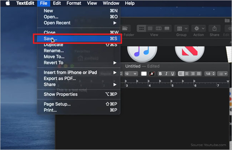Expand the Revert To submenu

(79, 63)
